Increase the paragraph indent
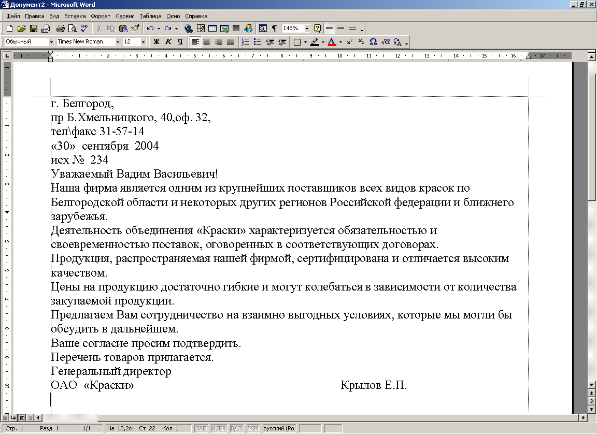The width and height of the screenshot is (597, 435). [x=282, y=42]
